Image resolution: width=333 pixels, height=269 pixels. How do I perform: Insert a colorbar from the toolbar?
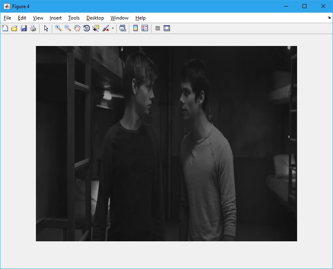tap(135, 28)
